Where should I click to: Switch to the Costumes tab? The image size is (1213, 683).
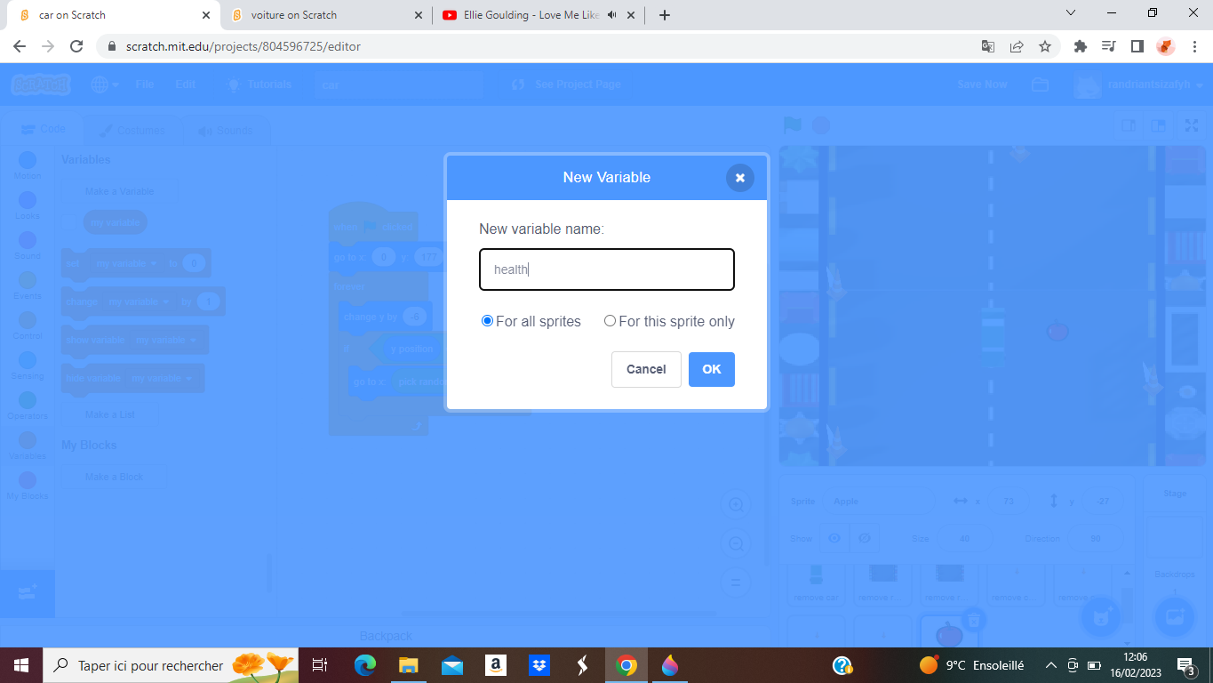coord(132,131)
